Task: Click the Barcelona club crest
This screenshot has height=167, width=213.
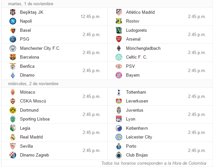Action: (x=13, y=57)
